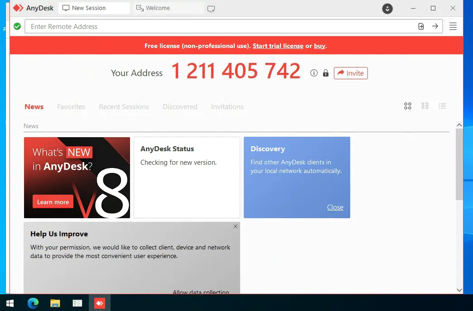Open the Recent Sessions tab

124,107
